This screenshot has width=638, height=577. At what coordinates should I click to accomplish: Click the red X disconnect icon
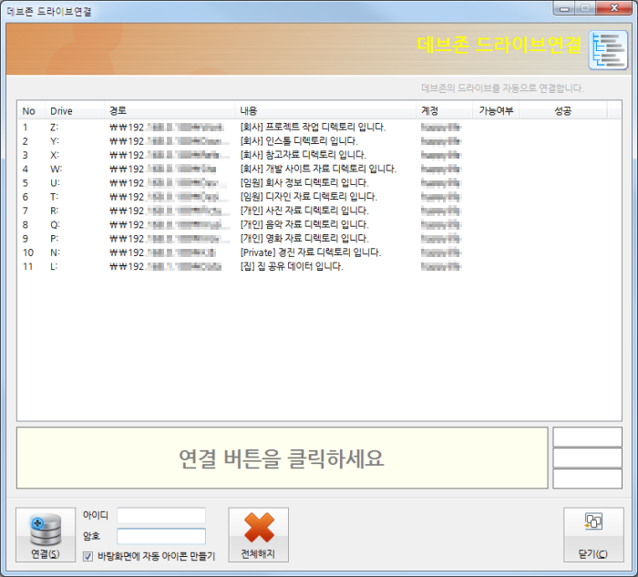click(x=259, y=528)
